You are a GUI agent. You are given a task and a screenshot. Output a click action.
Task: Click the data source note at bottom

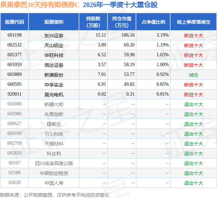click(x=55, y=195)
